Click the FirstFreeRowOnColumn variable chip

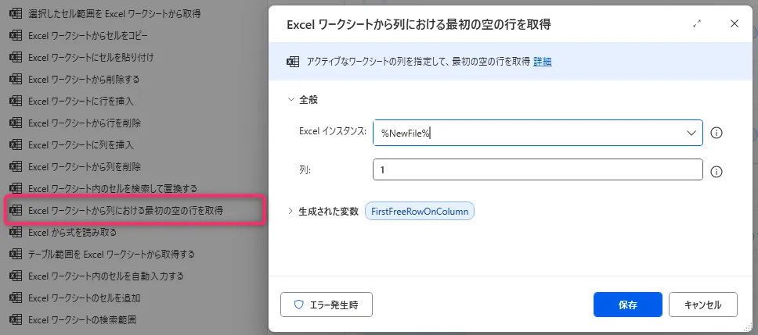click(x=420, y=212)
